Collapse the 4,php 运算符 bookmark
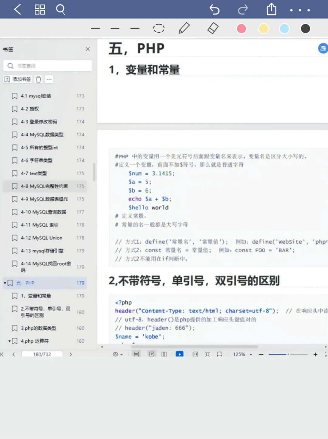The height and width of the screenshot is (439, 328). pos(9,341)
